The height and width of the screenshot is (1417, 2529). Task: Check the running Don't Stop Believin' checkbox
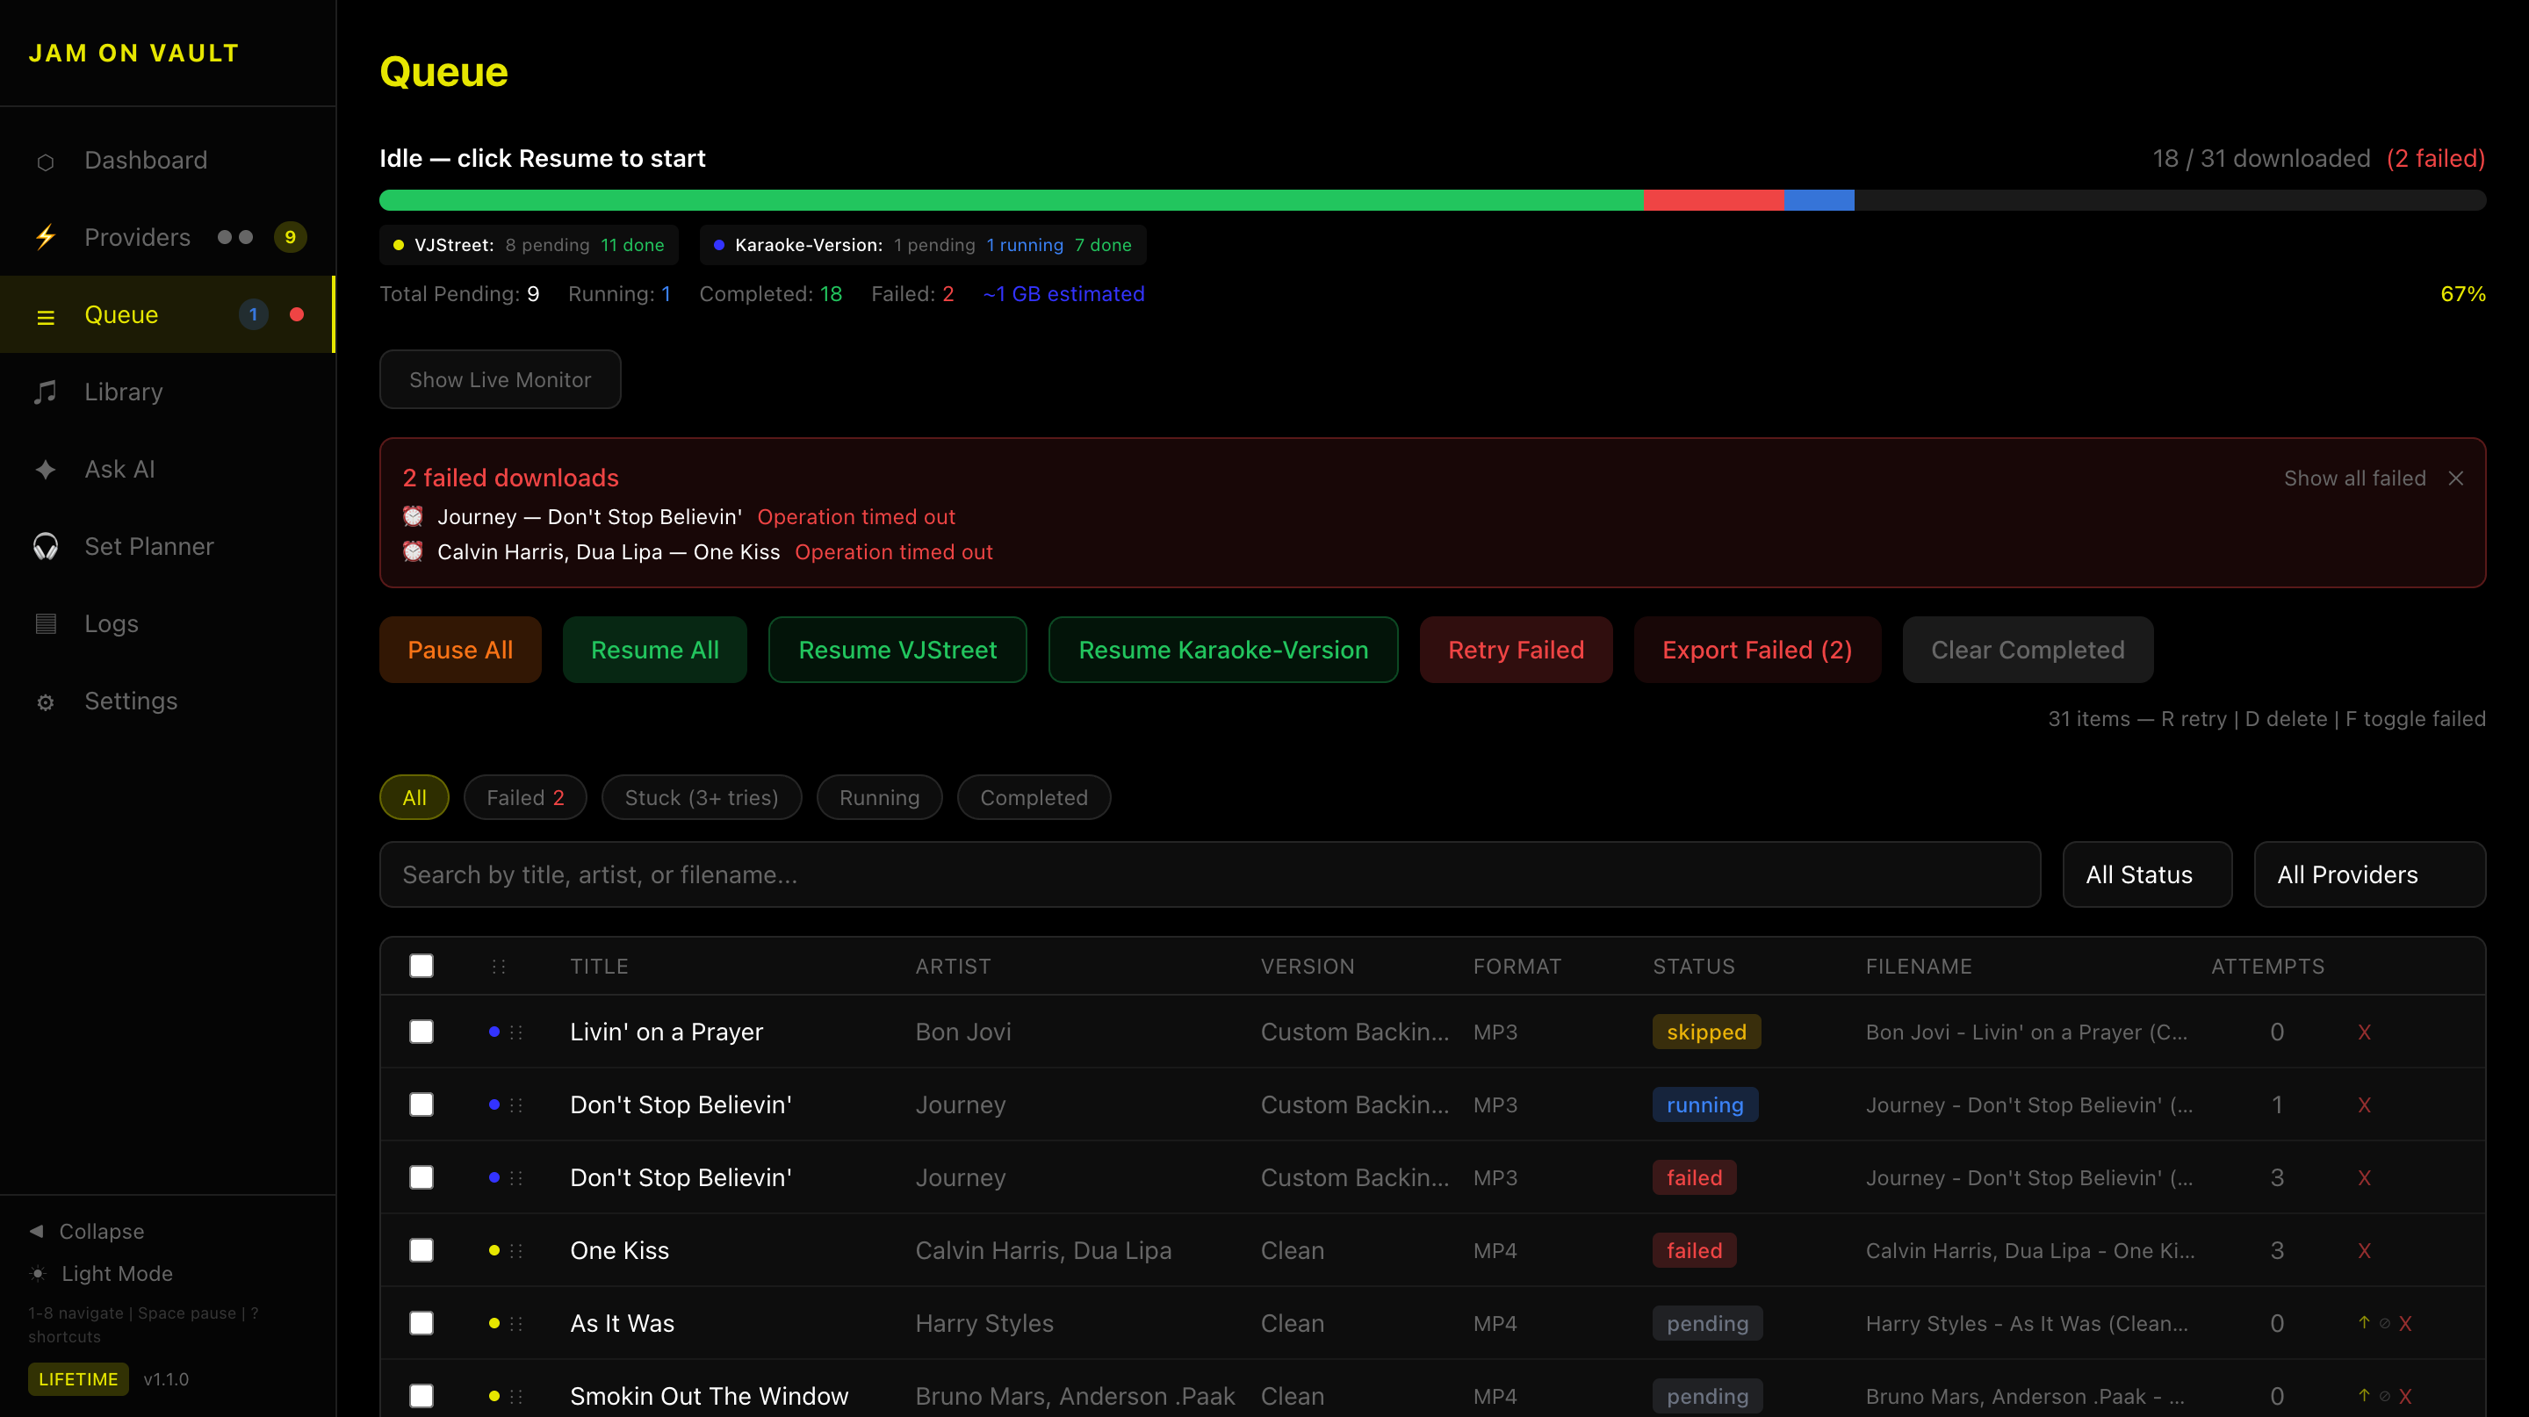(421, 1104)
